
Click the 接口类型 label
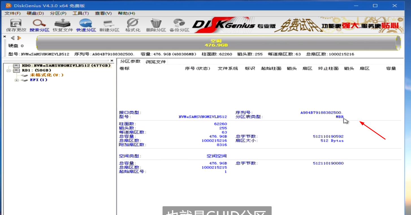130,112
